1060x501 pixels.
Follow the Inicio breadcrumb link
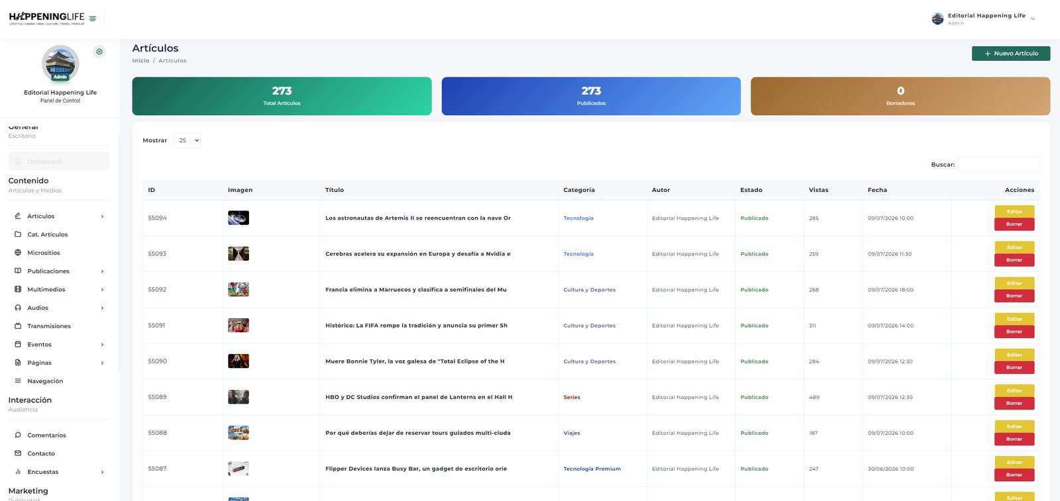point(141,61)
